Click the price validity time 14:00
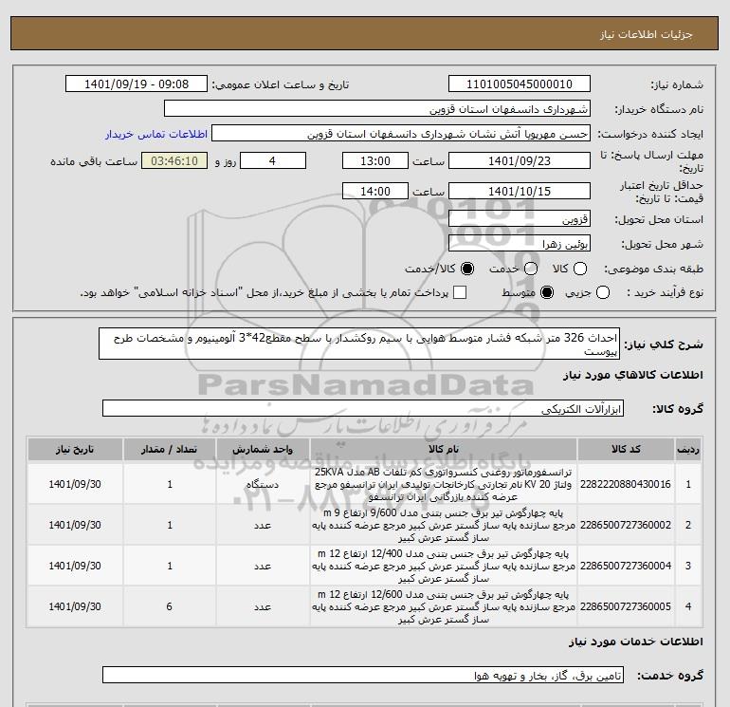 [x=375, y=191]
